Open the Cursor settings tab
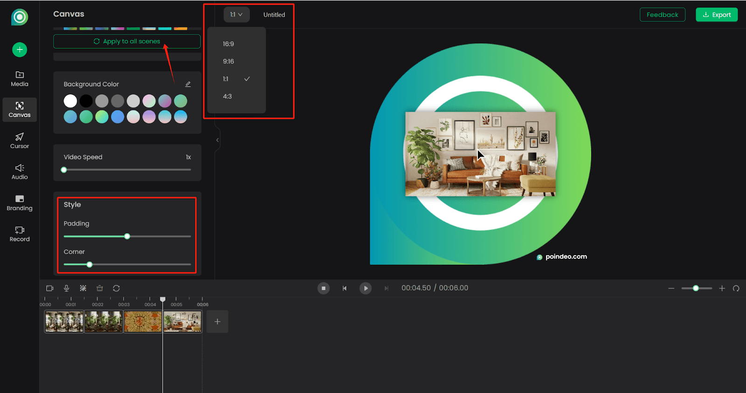 click(x=20, y=140)
